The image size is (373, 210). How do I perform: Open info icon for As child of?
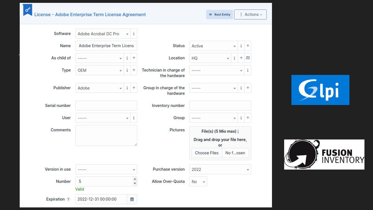pos(127,58)
